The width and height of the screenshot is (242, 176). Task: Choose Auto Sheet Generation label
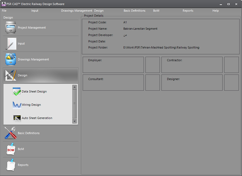click(37, 118)
